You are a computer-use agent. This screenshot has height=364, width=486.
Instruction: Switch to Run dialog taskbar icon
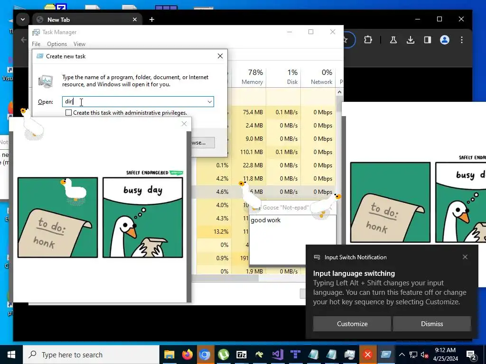tap(385, 355)
